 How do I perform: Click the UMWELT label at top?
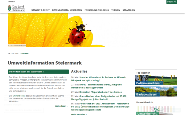tap(11, 2)
